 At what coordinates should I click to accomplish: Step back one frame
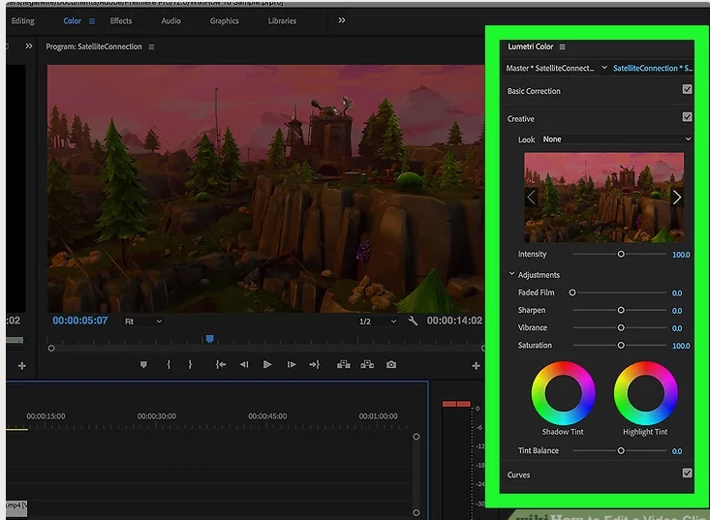(244, 365)
